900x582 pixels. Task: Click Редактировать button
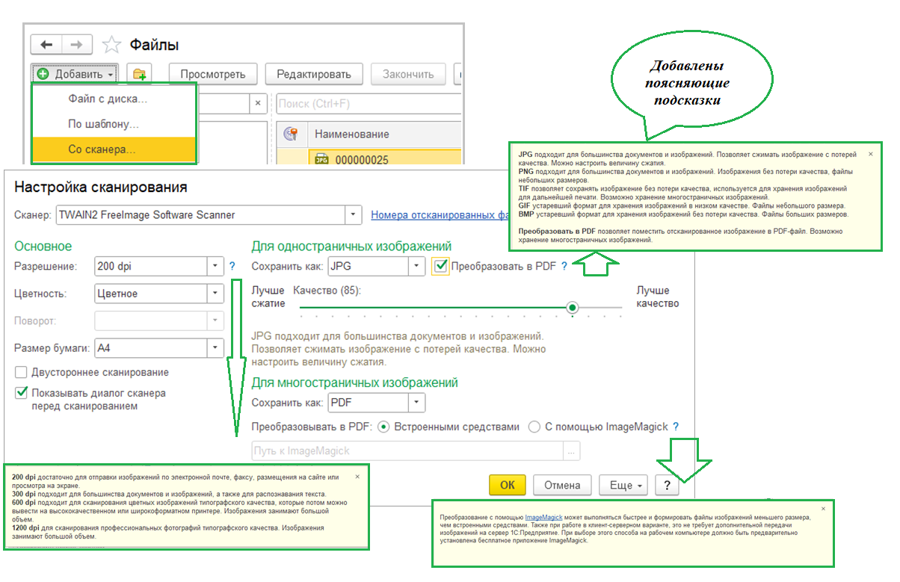(x=314, y=74)
